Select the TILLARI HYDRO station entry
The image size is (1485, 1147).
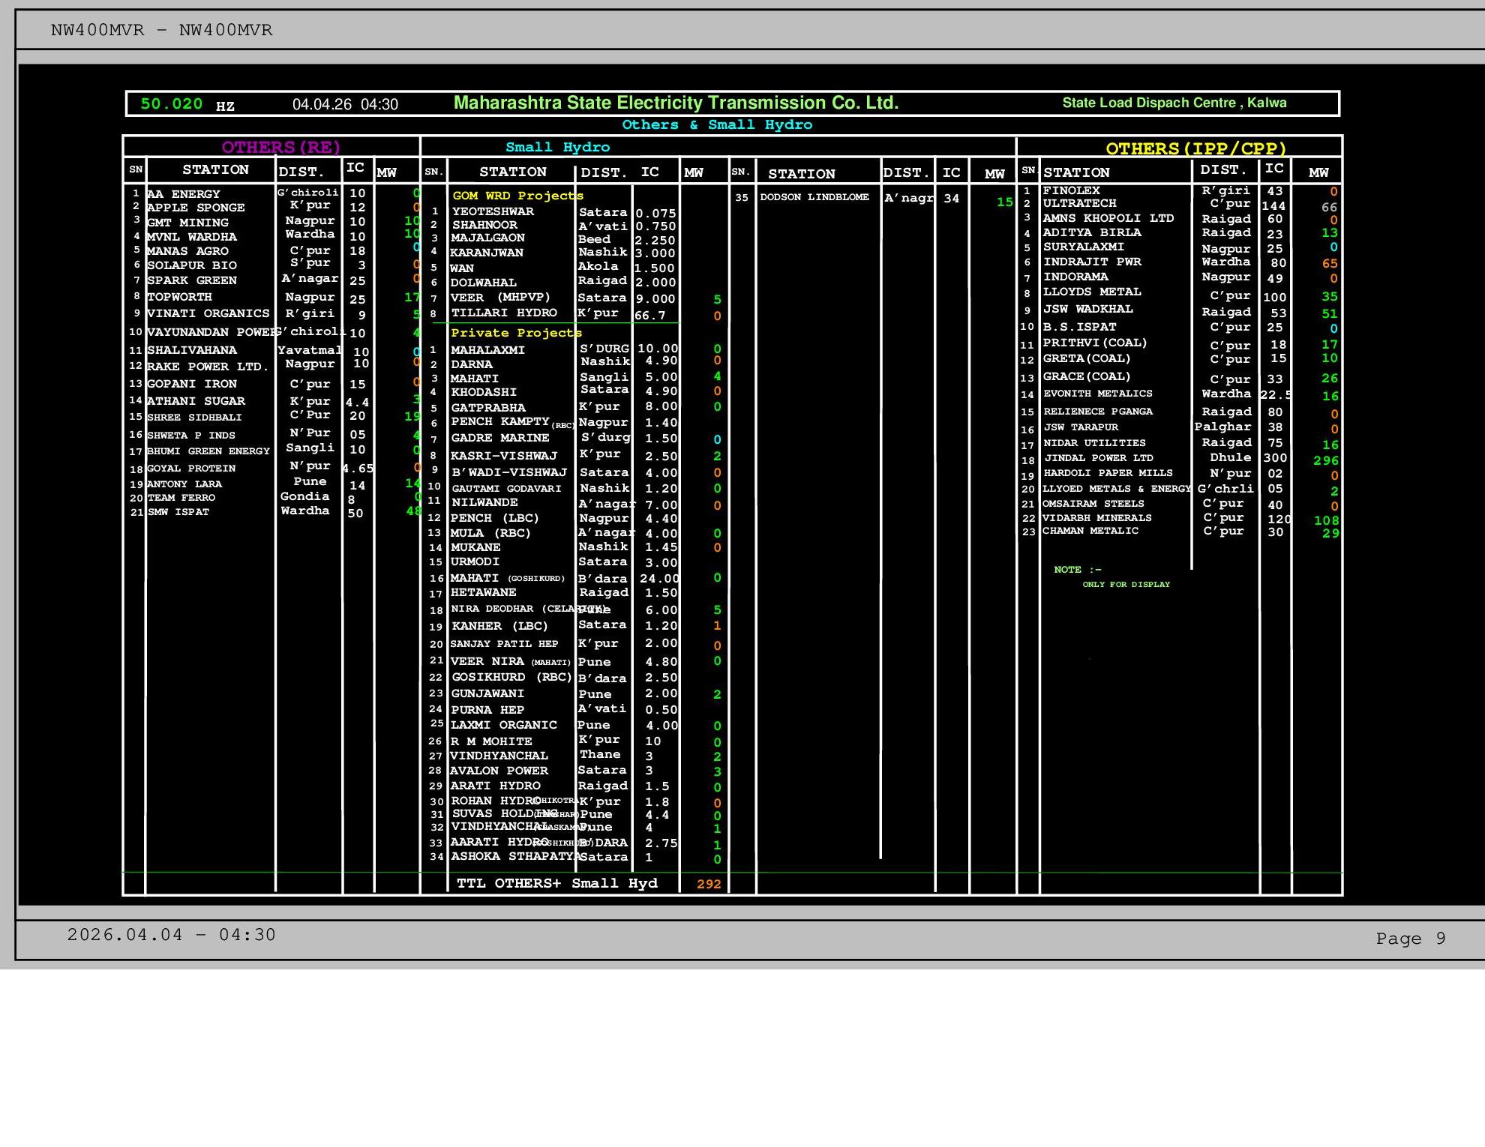(x=503, y=313)
